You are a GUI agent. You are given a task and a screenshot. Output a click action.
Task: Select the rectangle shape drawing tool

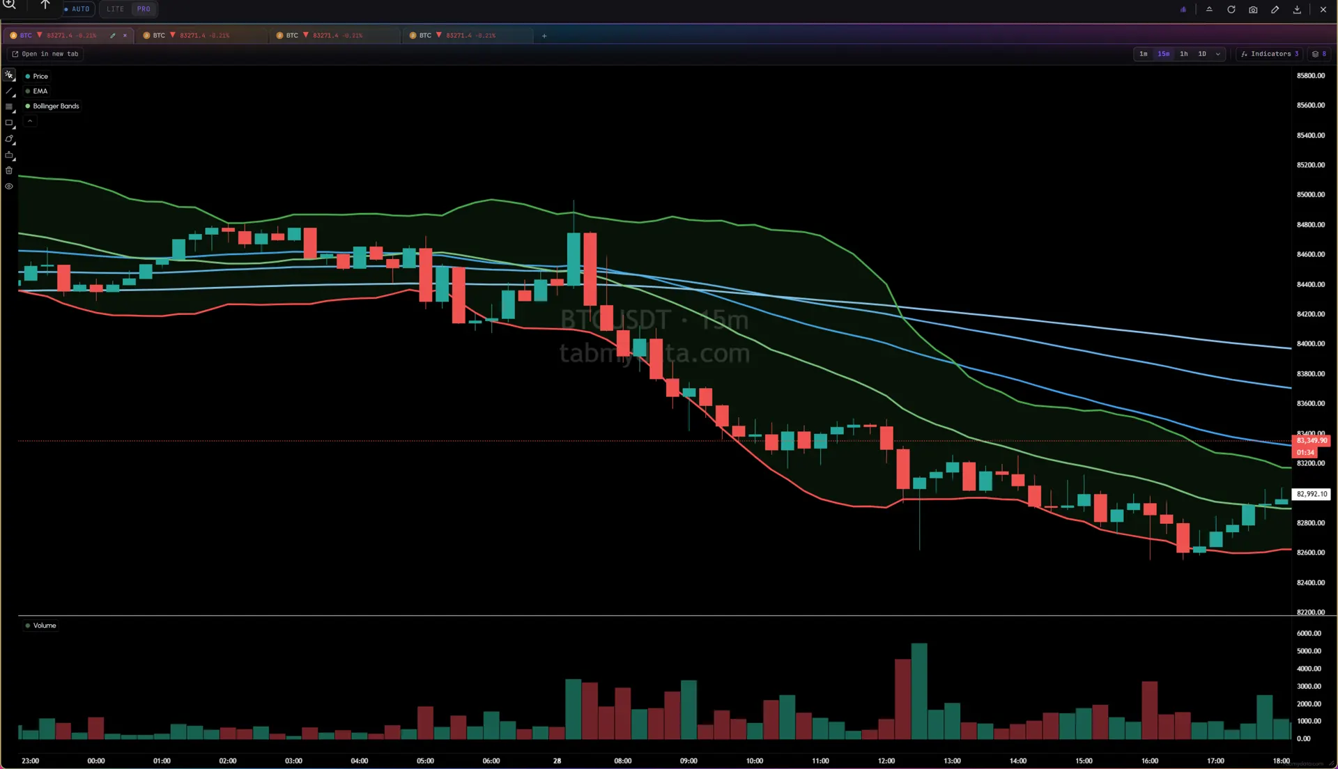(x=9, y=123)
